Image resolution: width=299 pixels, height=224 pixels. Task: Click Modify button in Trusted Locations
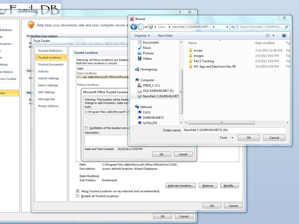click(229, 186)
